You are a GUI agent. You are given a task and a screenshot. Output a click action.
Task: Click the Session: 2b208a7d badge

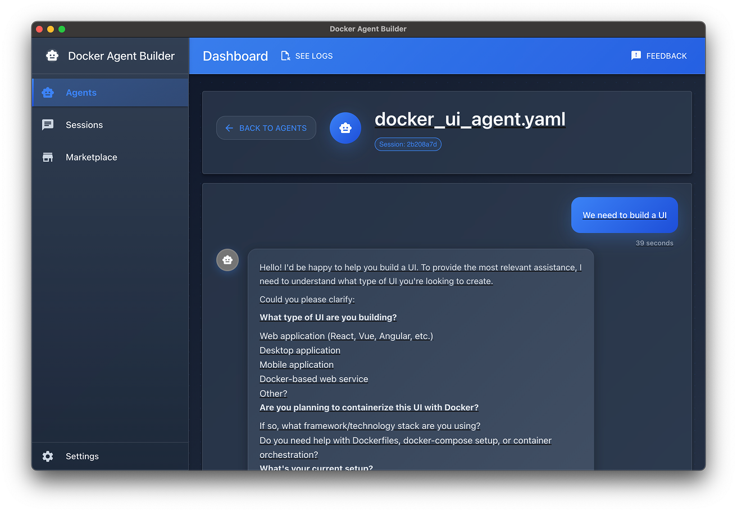point(408,144)
